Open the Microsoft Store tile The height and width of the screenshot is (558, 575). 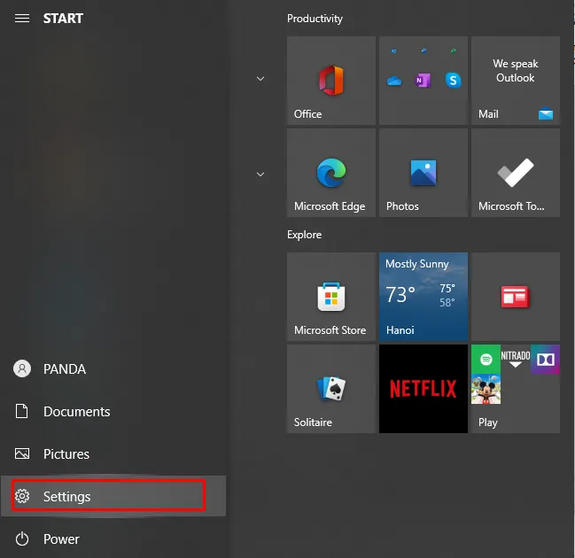point(331,297)
